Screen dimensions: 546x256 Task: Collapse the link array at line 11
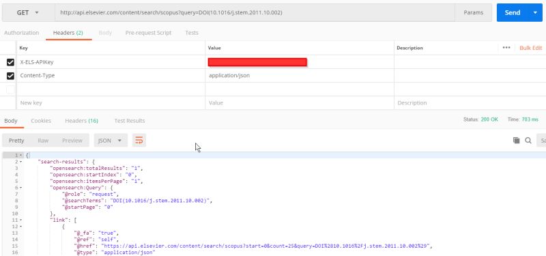[21, 220]
